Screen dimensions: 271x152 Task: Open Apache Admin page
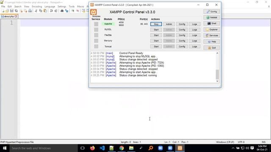point(169,24)
